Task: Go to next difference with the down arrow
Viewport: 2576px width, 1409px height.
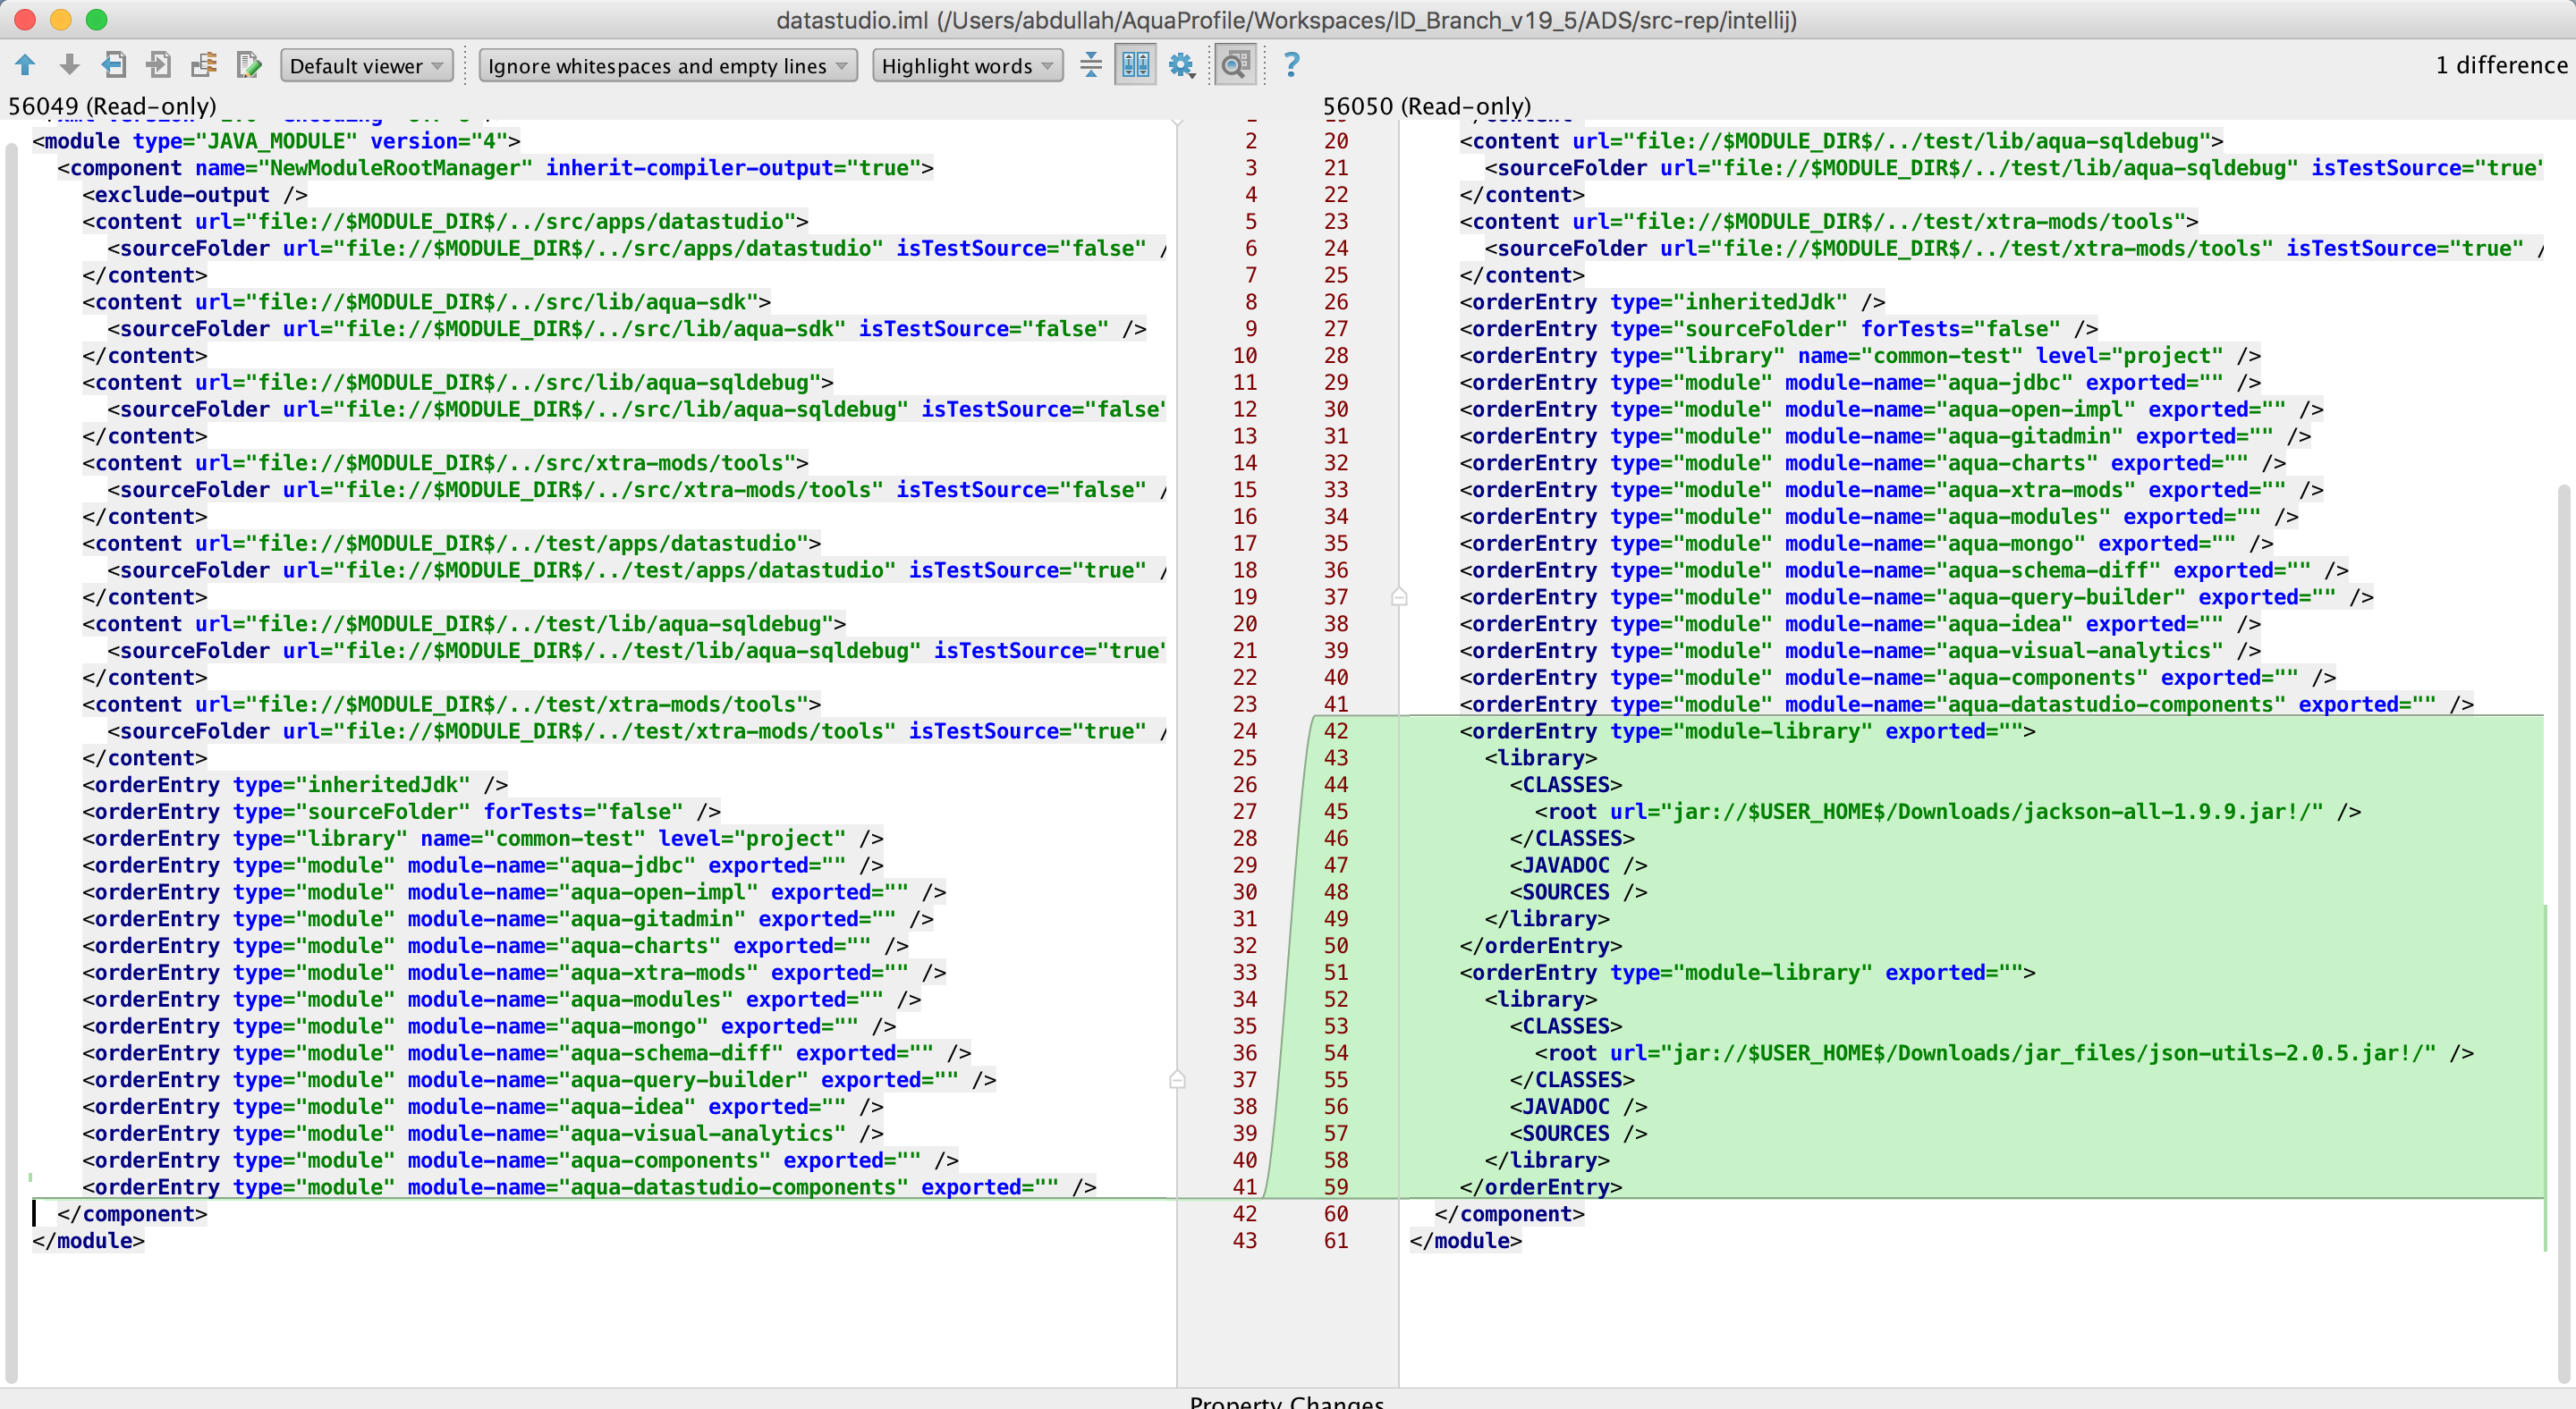Action: click(70, 65)
